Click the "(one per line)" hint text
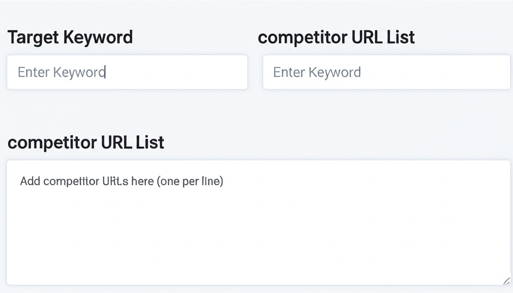The image size is (513, 293). (x=190, y=181)
